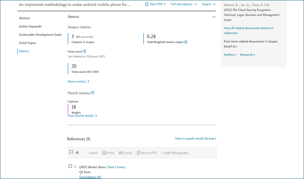The height and width of the screenshot is (179, 304).
Task: Open the SciVal Topics section
Action: 27,43
